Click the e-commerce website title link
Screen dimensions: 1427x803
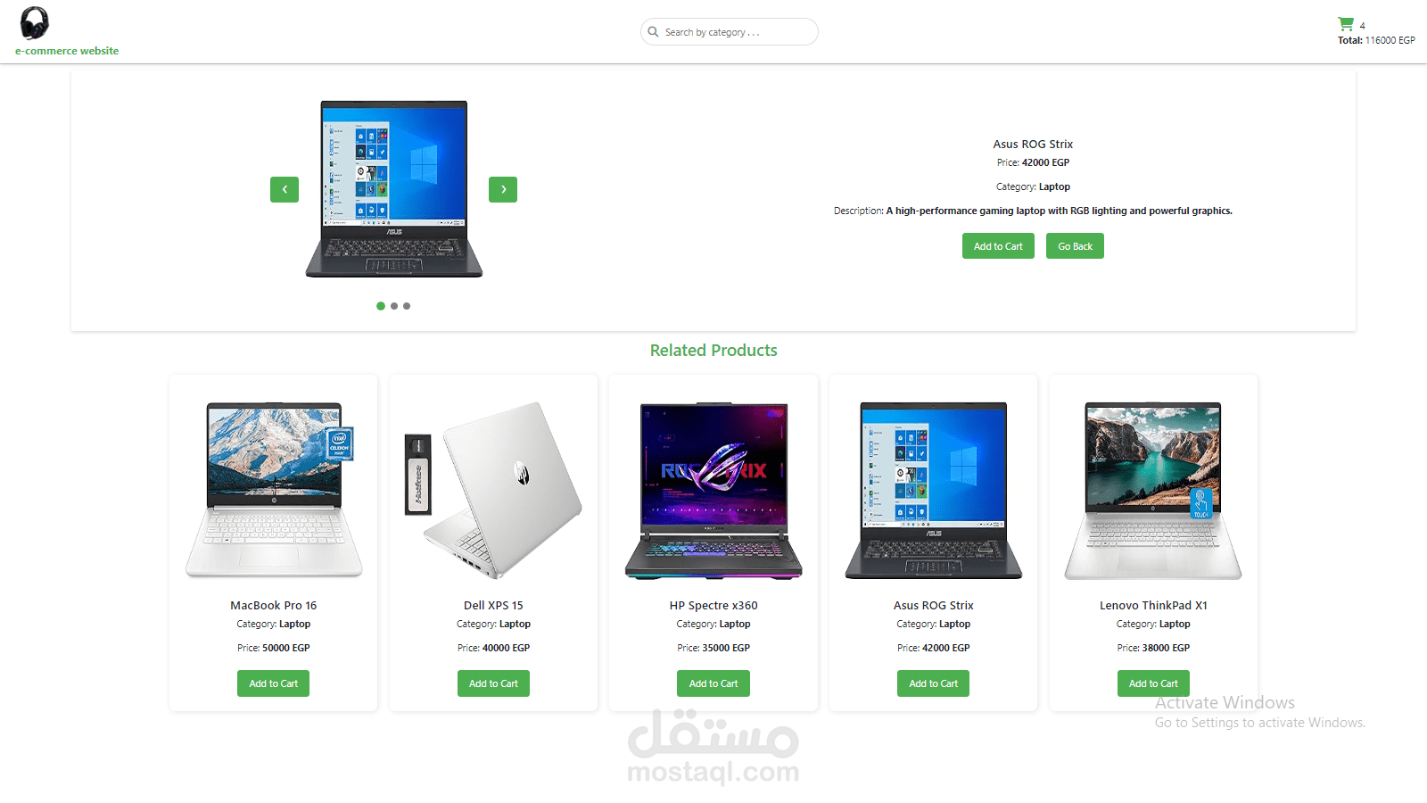click(67, 51)
